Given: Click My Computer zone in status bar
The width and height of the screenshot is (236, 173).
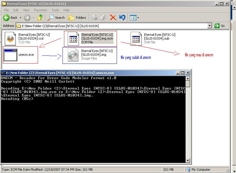Looking at the screenshot, I should point(199,170).
